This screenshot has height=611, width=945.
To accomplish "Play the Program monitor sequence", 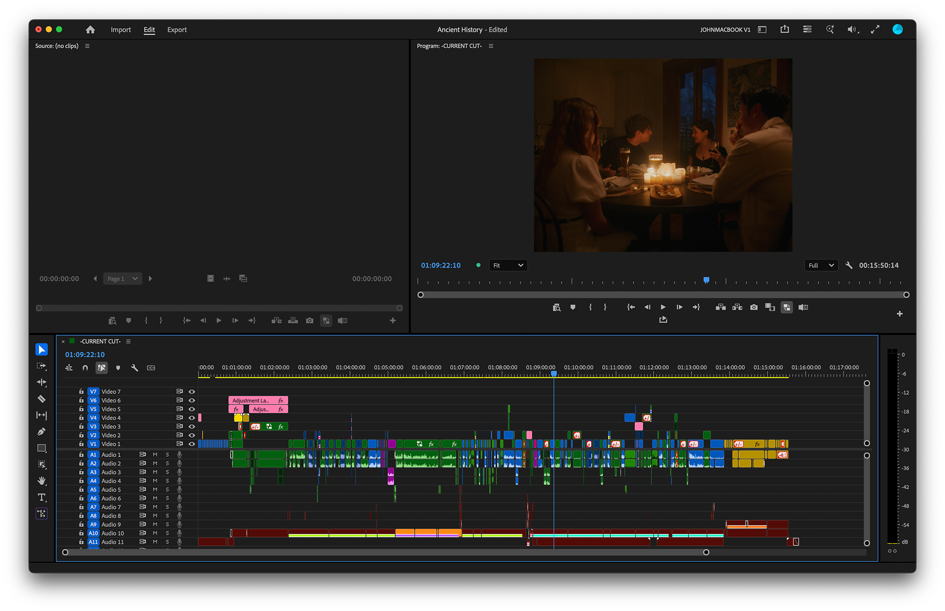I will click(663, 307).
